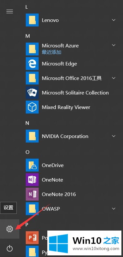Image resolution: width=123 pixels, height=257 pixels.
Task: Select the Microsoft Azure label
Action: click(x=60, y=45)
